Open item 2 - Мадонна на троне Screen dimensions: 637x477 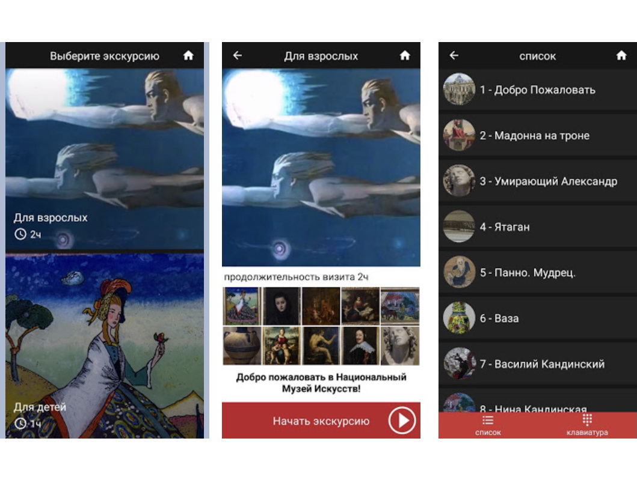tap(538, 135)
